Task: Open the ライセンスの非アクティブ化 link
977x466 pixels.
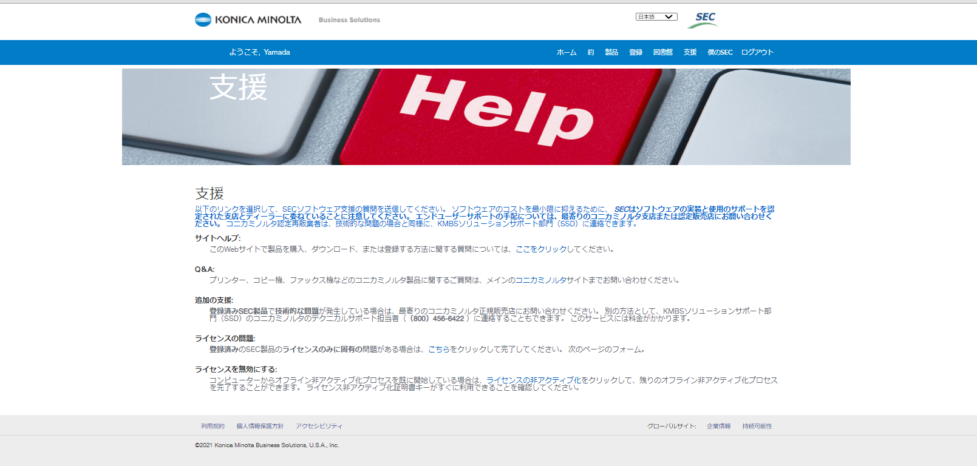Action: [533, 380]
